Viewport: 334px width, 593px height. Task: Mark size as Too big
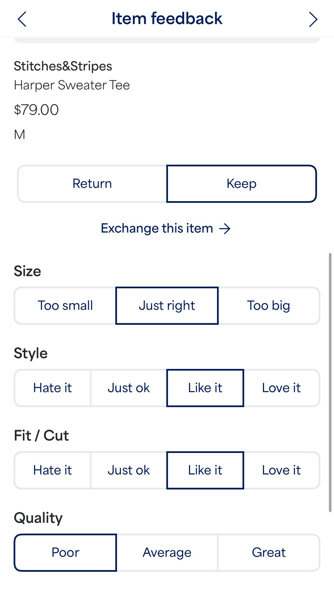269,306
